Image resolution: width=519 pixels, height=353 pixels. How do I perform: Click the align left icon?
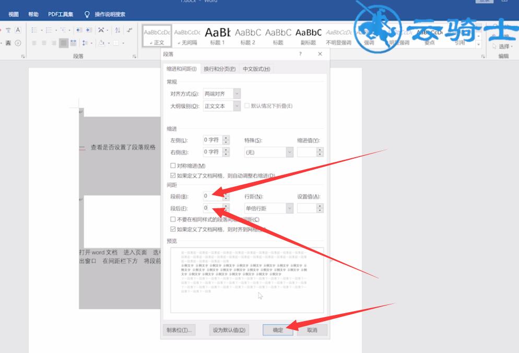click(x=34, y=43)
